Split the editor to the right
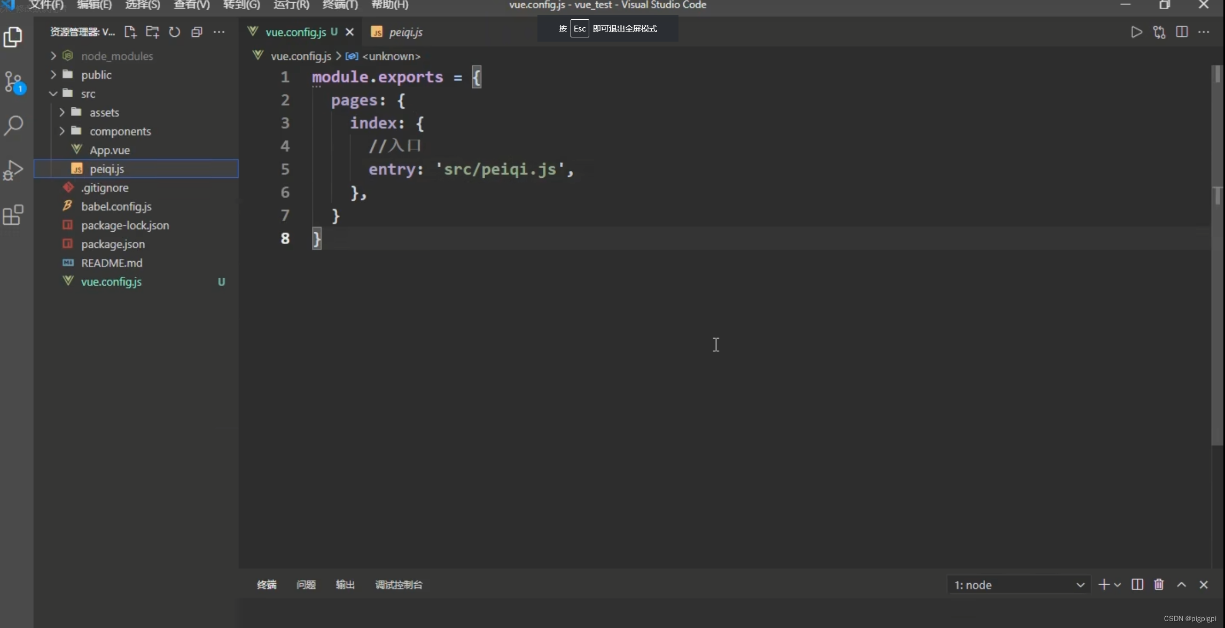 [x=1182, y=32]
